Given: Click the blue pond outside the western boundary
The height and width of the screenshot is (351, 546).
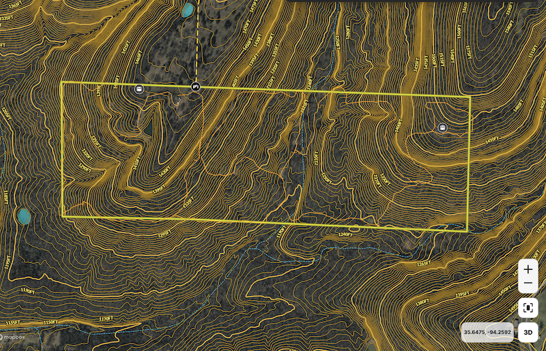Looking at the screenshot, I should tap(24, 217).
